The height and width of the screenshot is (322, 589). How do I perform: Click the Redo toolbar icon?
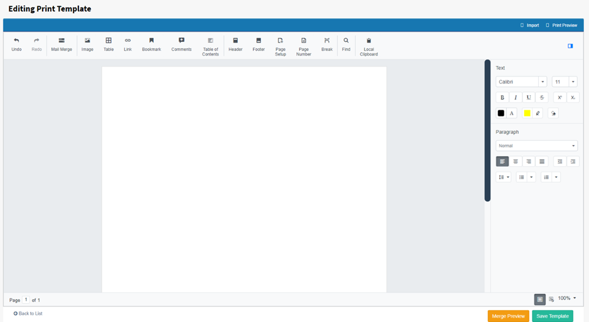(36, 44)
